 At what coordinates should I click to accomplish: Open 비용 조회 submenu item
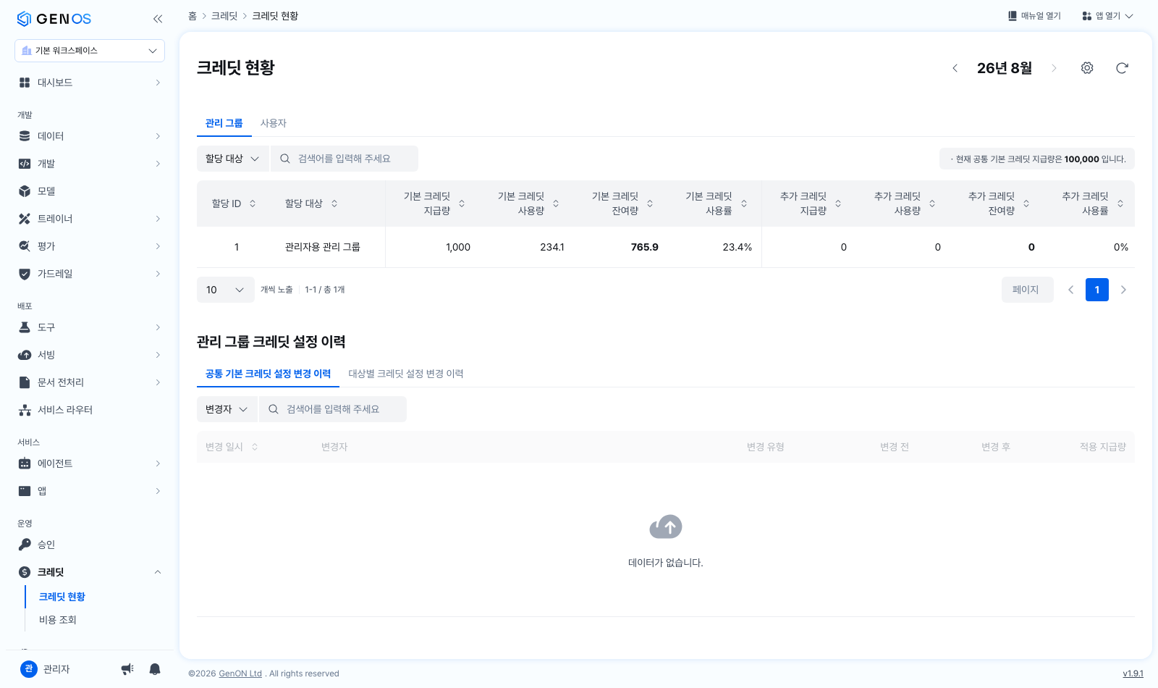click(58, 620)
